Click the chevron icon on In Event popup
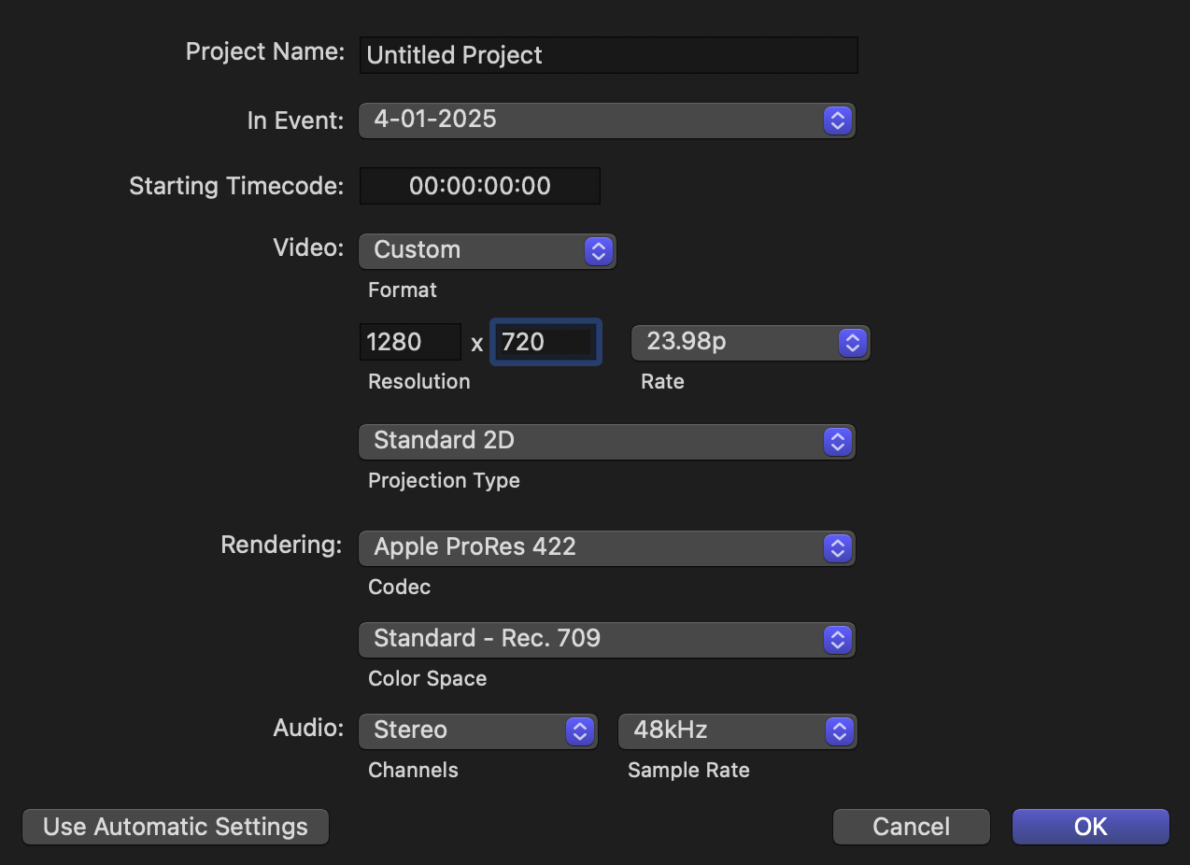The width and height of the screenshot is (1190, 865). (x=837, y=120)
